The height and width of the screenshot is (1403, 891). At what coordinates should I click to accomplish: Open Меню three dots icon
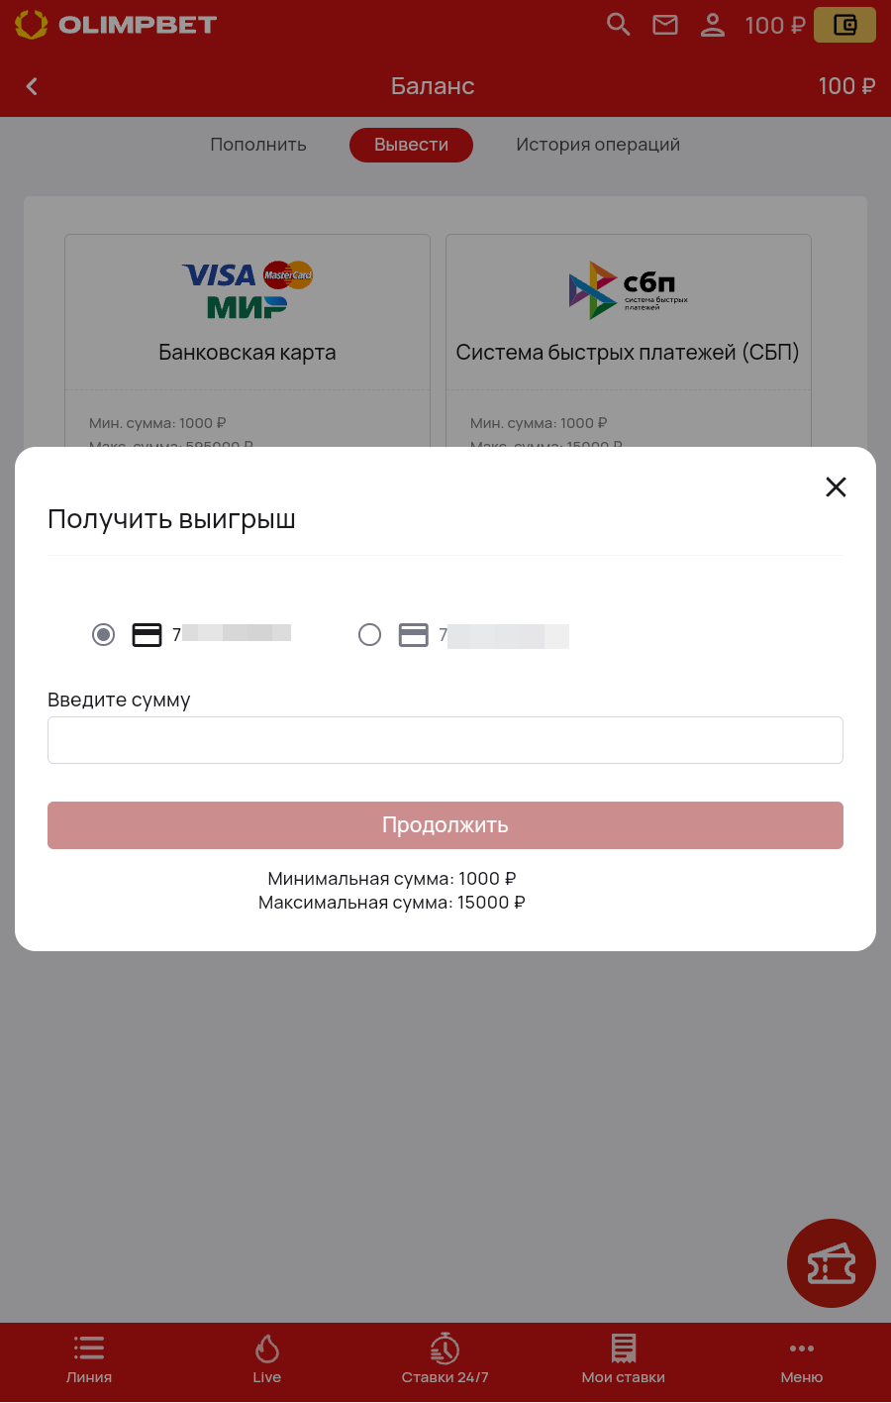coord(802,1358)
